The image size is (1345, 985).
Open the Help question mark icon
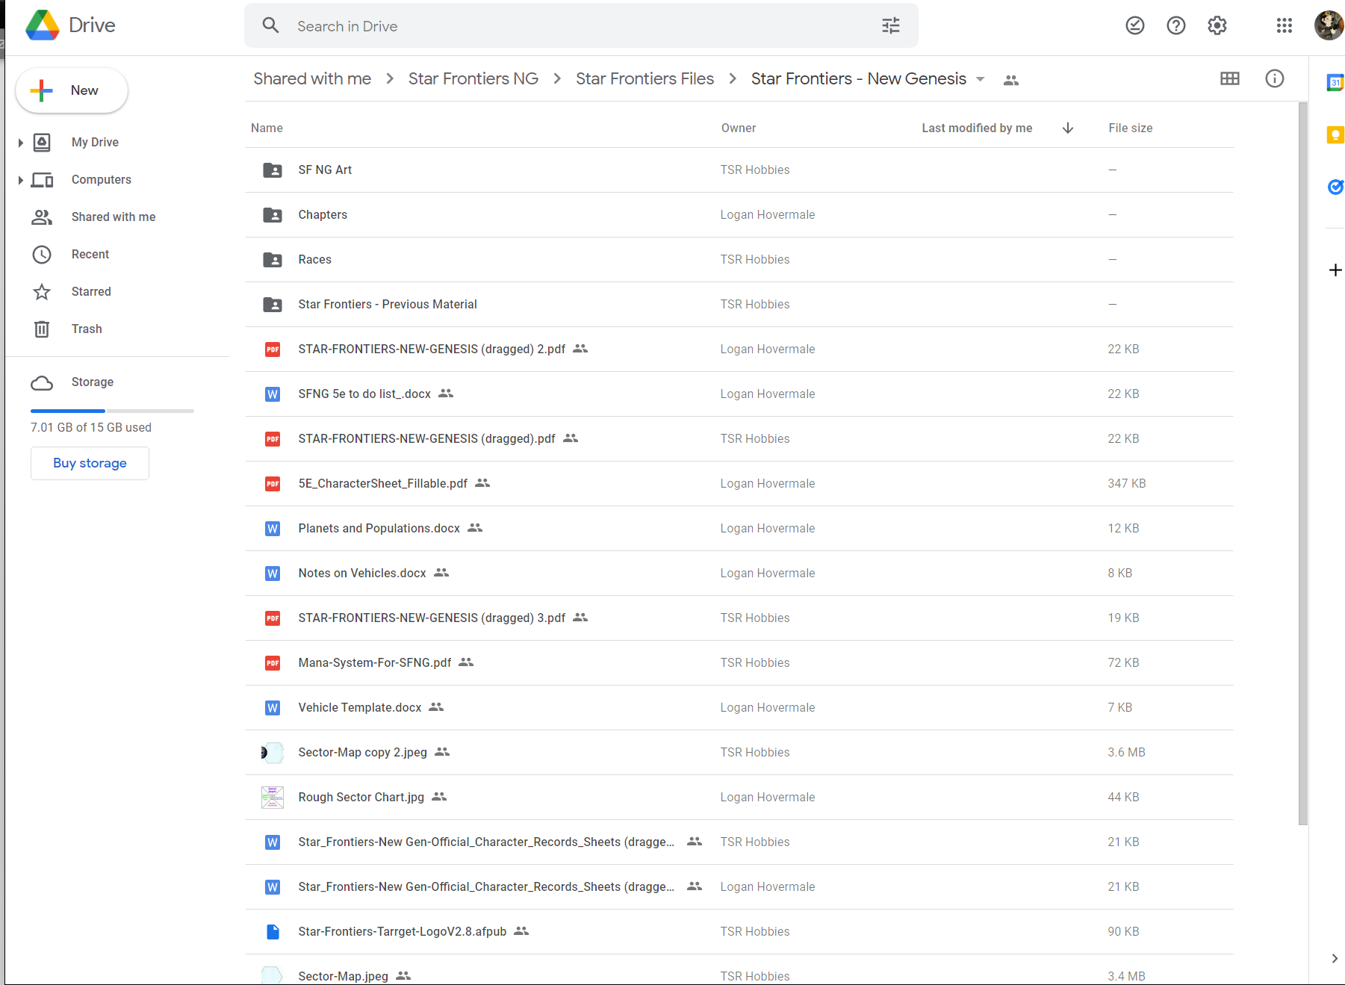click(1175, 26)
